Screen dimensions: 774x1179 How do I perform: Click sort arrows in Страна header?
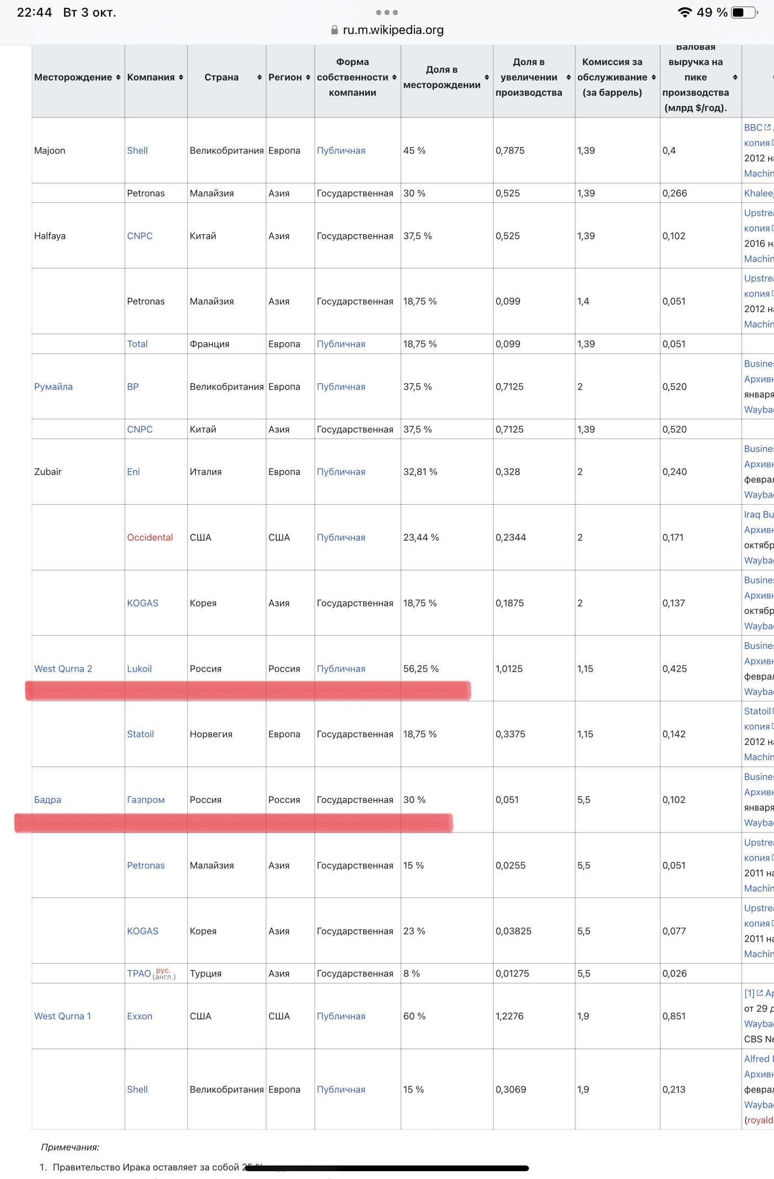point(260,78)
